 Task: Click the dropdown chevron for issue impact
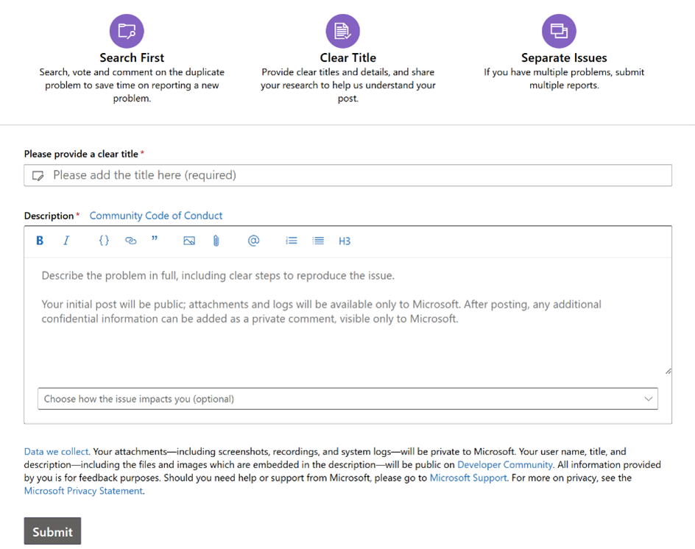648,399
